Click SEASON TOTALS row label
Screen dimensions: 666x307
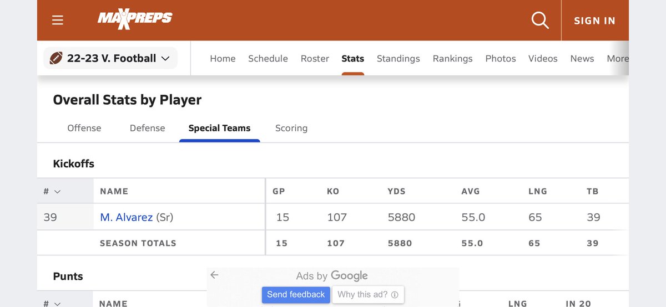[138, 243]
